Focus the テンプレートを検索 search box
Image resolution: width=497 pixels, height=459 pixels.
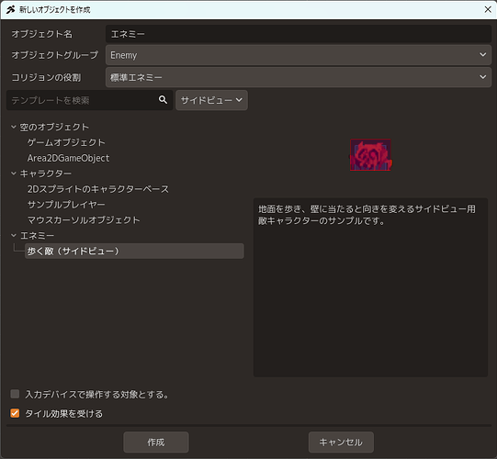[x=89, y=100]
